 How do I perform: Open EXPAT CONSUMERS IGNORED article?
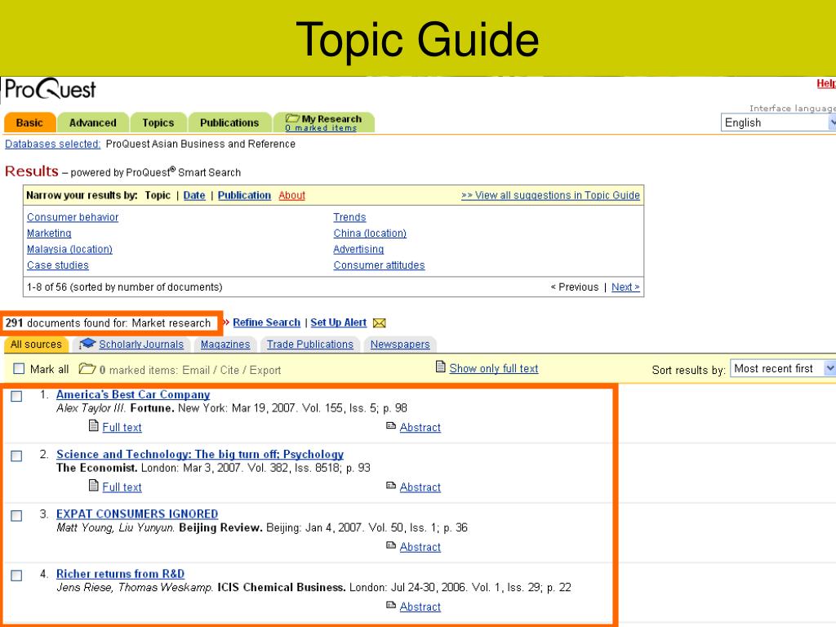(x=137, y=514)
